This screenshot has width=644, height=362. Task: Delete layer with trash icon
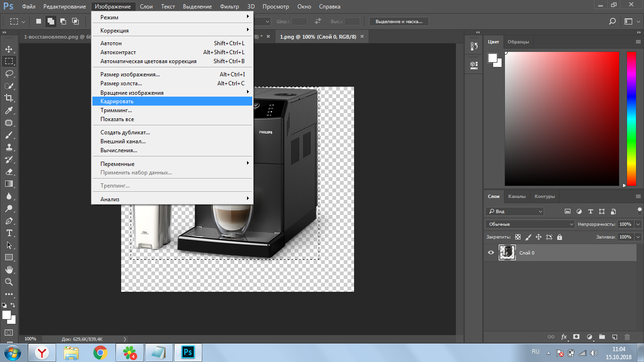pos(627,337)
